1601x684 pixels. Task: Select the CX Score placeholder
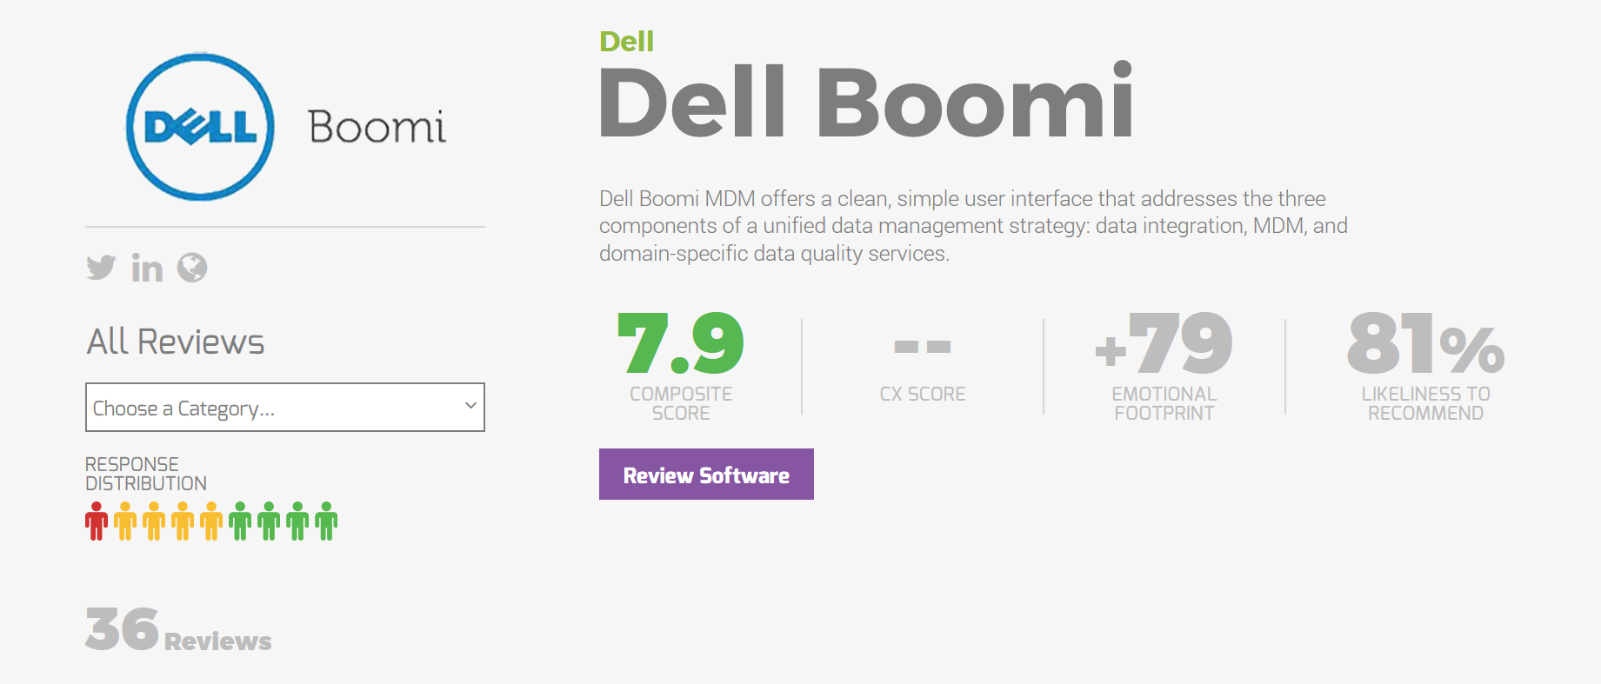[x=922, y=348]
